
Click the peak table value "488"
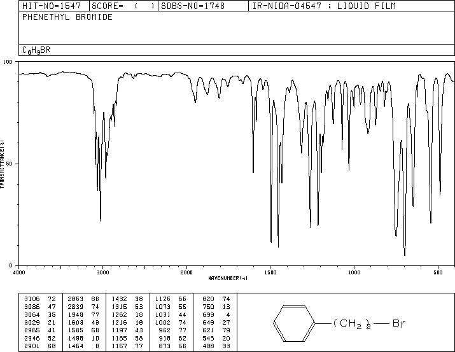[208, 346]
